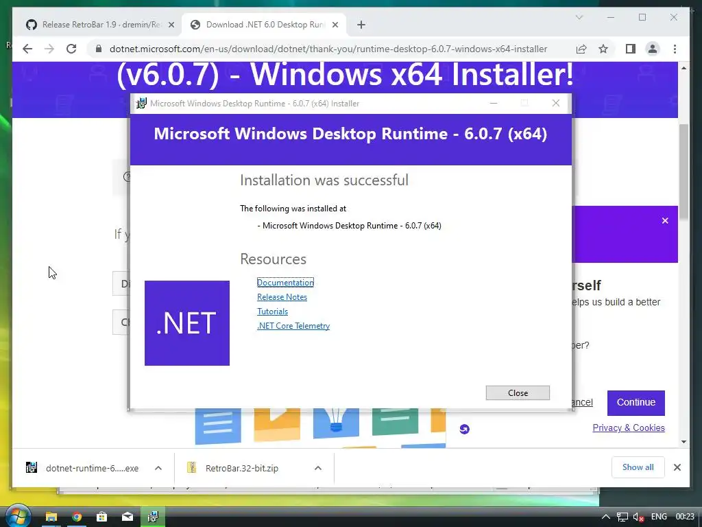This screenshot has width=702, height=527.
Task: Show hidden system tray icons
Action: point(606,517)
